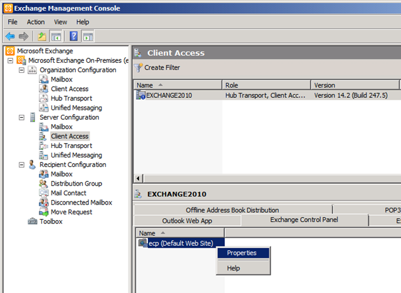Toggle the Show/Hide Console Tree icon

[x=56, y=36]
